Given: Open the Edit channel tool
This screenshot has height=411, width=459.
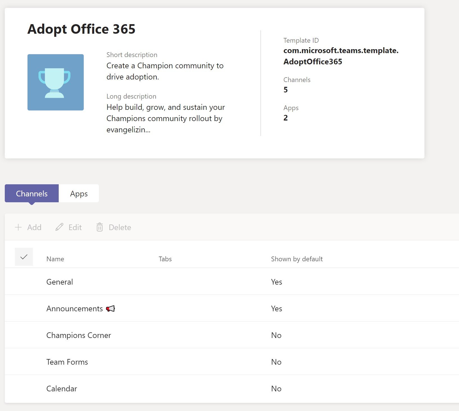Looking at the screenshot, I should click(x=68, y=227).
